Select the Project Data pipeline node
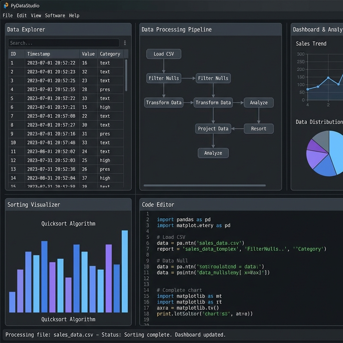Viewport: 343px width, 343px height. 213,129
